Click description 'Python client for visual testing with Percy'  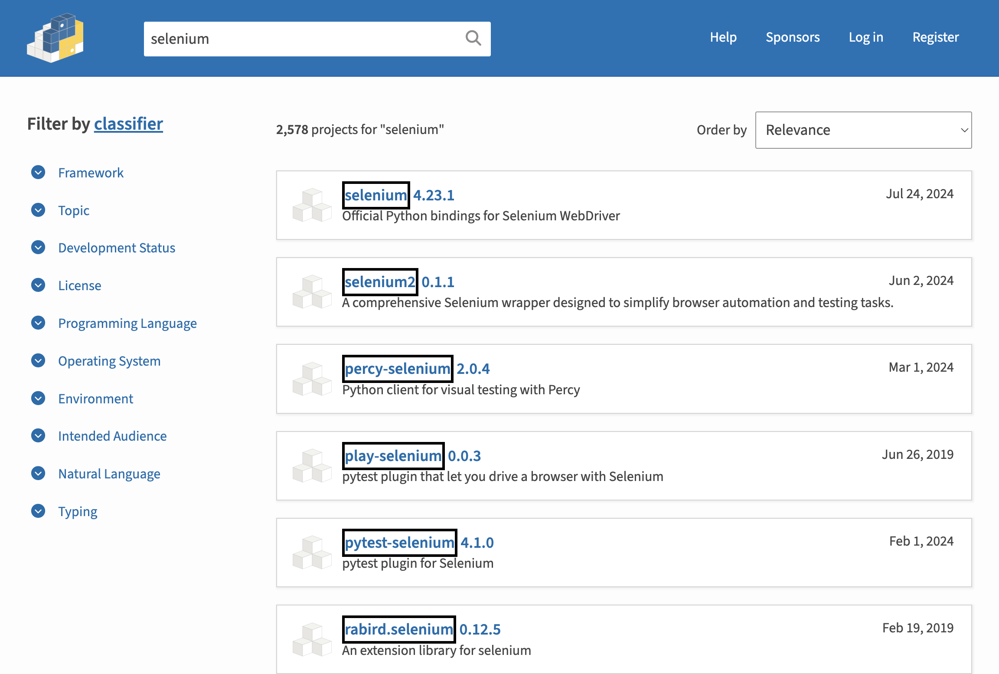click(x=461, y=390)
